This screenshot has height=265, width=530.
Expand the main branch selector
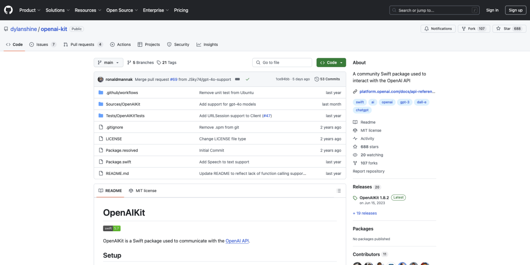pyautogui.click(x=108, y=62)
